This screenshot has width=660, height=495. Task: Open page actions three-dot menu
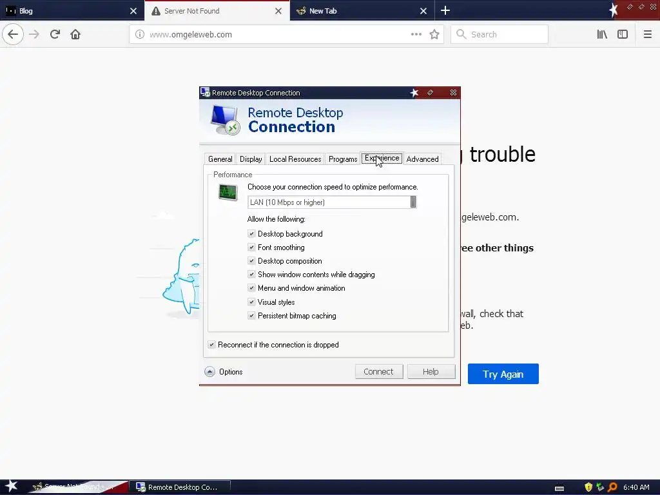tap(416, 34)
